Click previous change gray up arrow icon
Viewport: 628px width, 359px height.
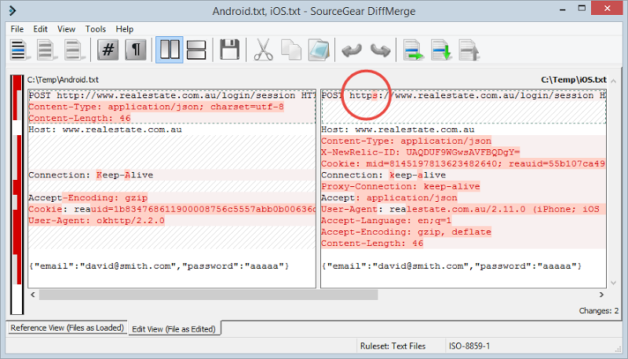(x=469, y=50)
